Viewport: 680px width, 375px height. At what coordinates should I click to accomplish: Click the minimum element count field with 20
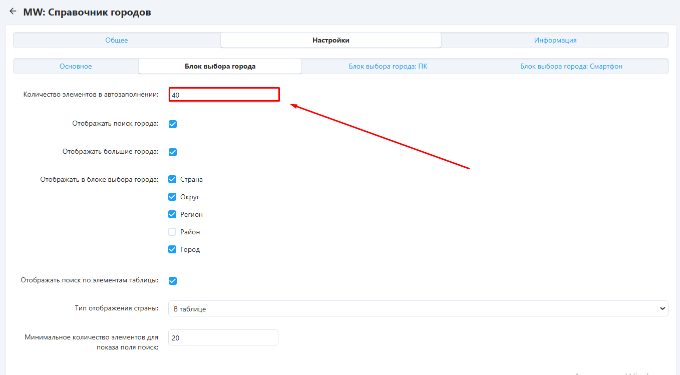click(223, 338)
